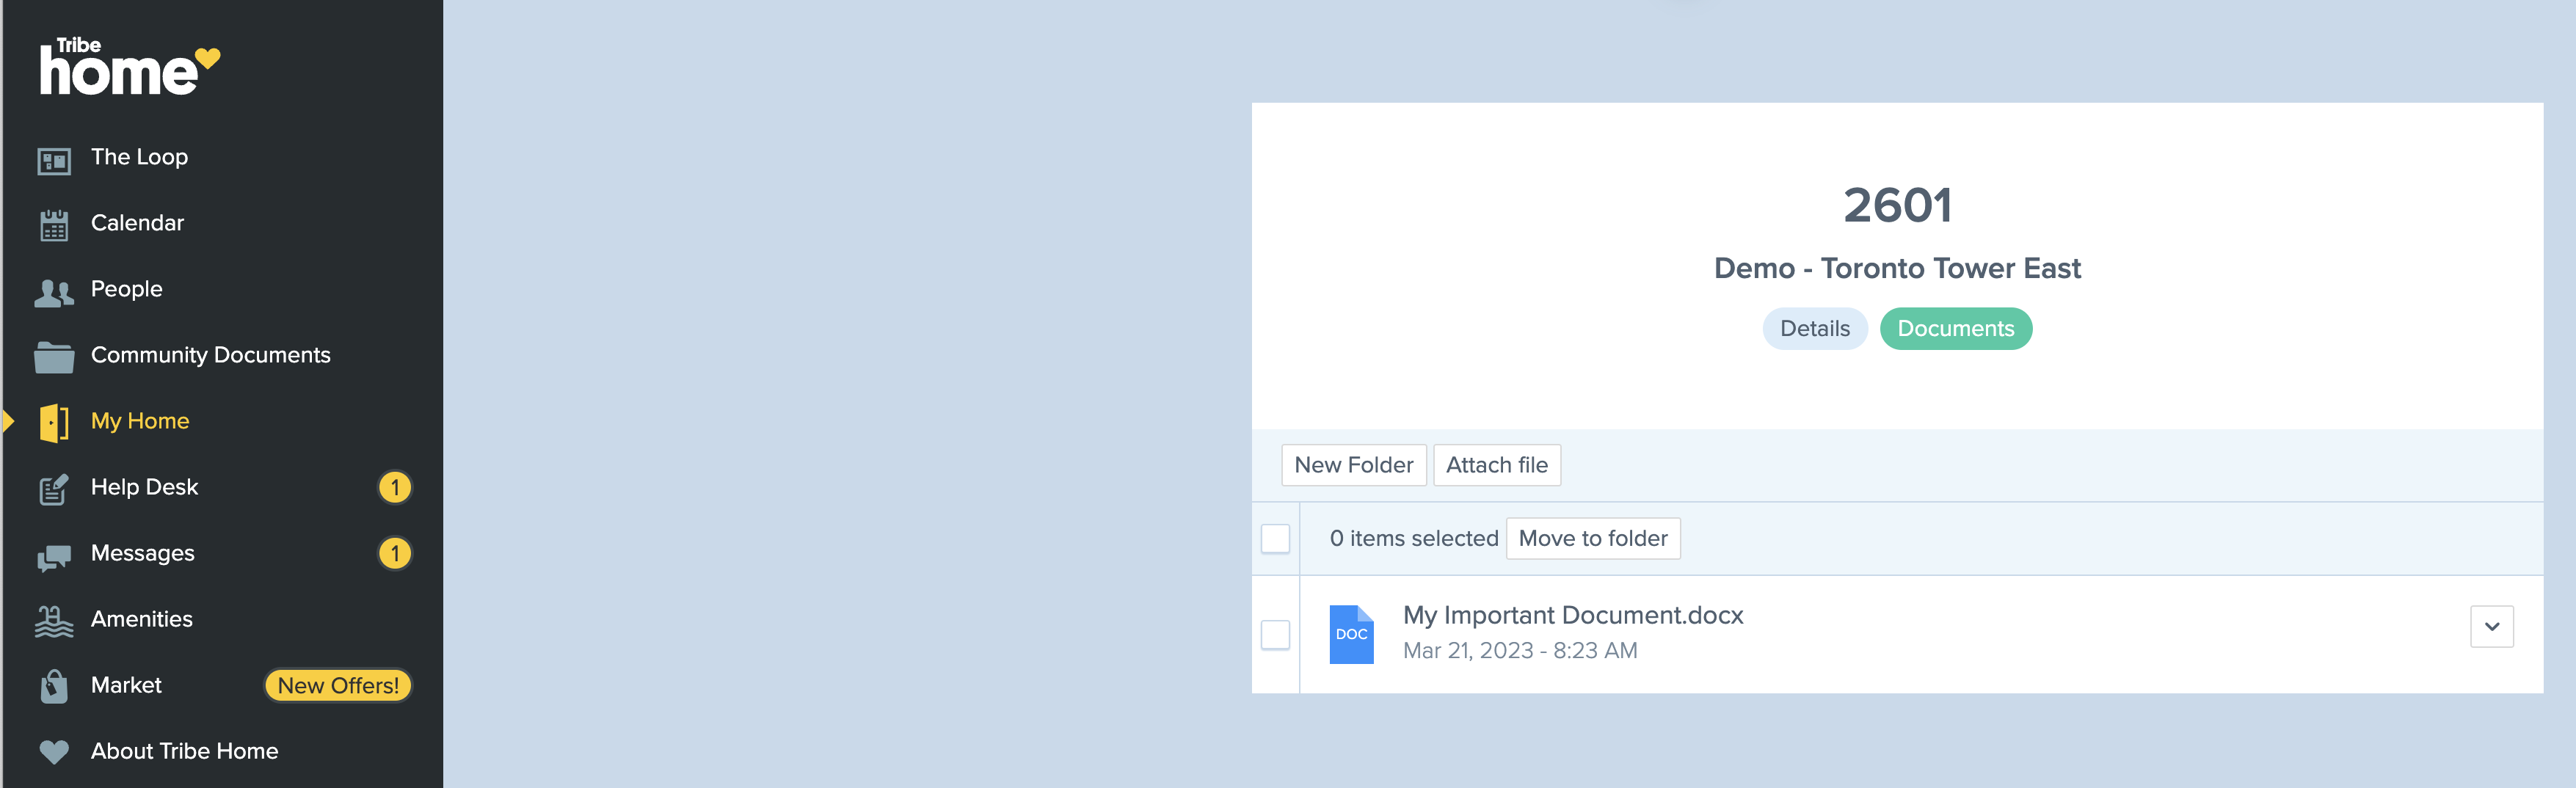Click the Messages notification badge

(395, 553)
